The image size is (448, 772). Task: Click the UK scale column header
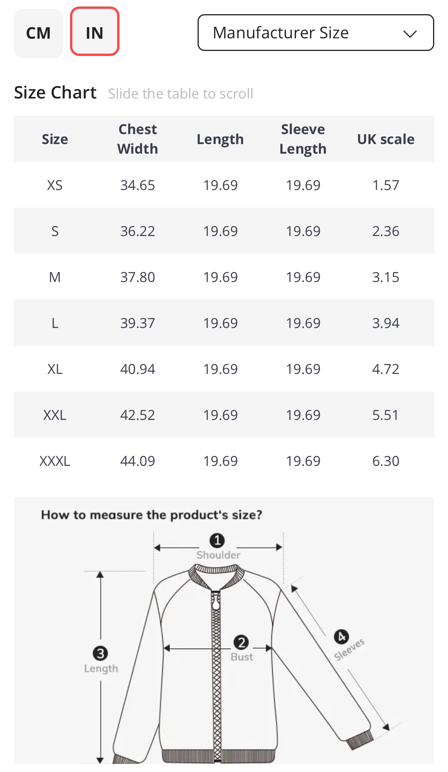(386, 139)
